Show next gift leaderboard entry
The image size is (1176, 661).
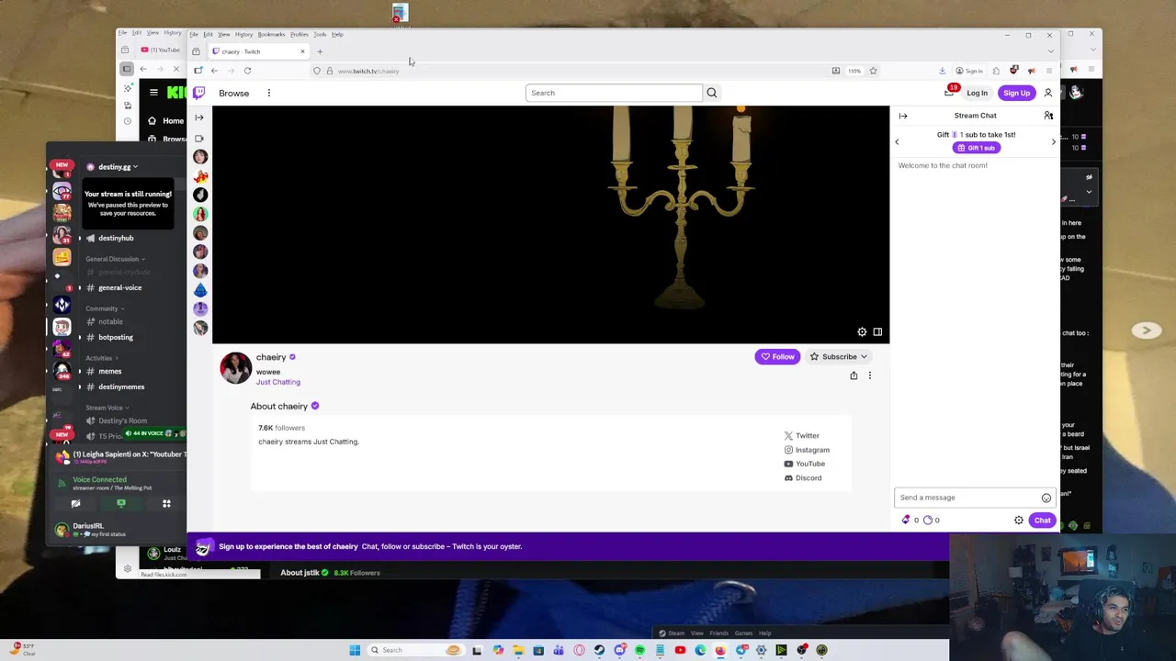pos(1053,141)
